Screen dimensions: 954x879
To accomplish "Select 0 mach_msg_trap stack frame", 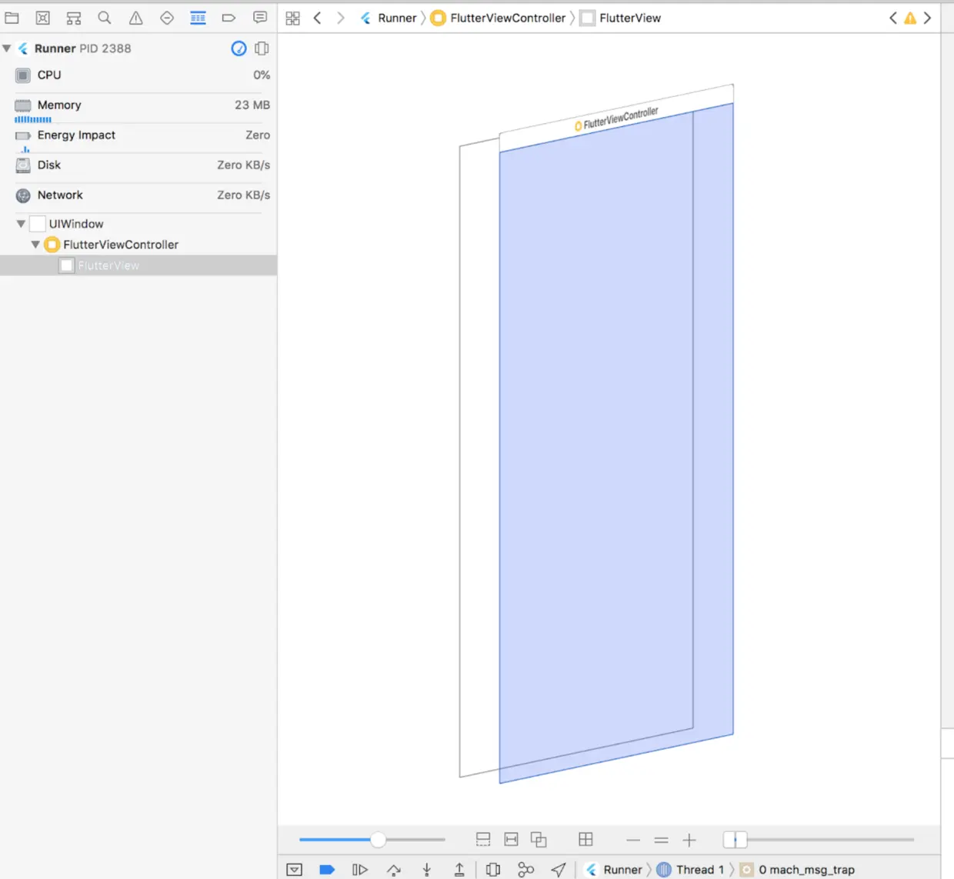I will [x=798, y=870].
